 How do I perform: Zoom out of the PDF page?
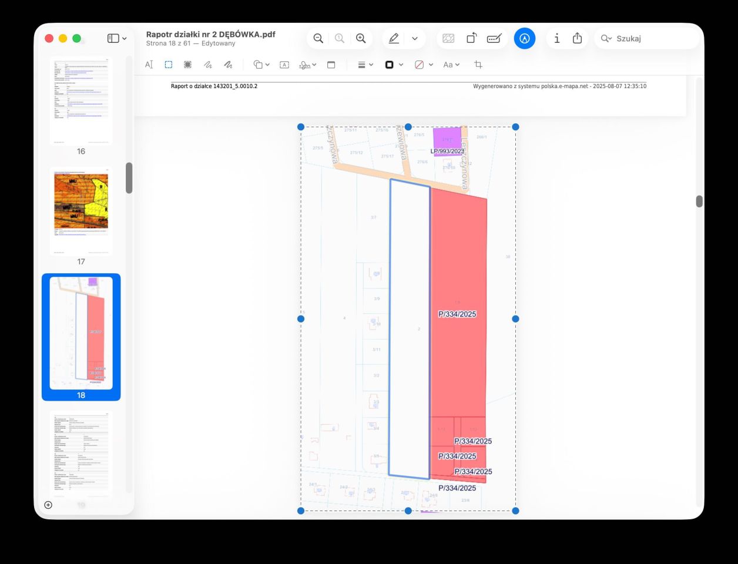(318, 38)
